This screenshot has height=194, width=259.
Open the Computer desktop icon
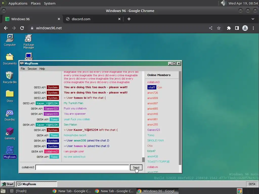(x=10, y=40)
